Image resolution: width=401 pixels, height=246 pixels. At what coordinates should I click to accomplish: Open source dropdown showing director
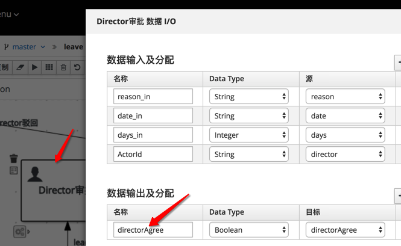345,154
